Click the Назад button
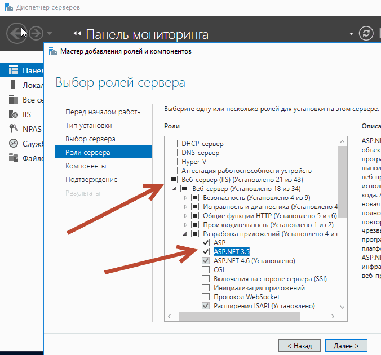Image resolution: width=381 pixels, height=355 pixels. [299, 345]
